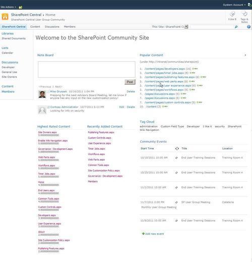Image resolution: width=252 pixels, height=262 pixels.
Task: Open the help question mark icon
Action: [249, 27]
